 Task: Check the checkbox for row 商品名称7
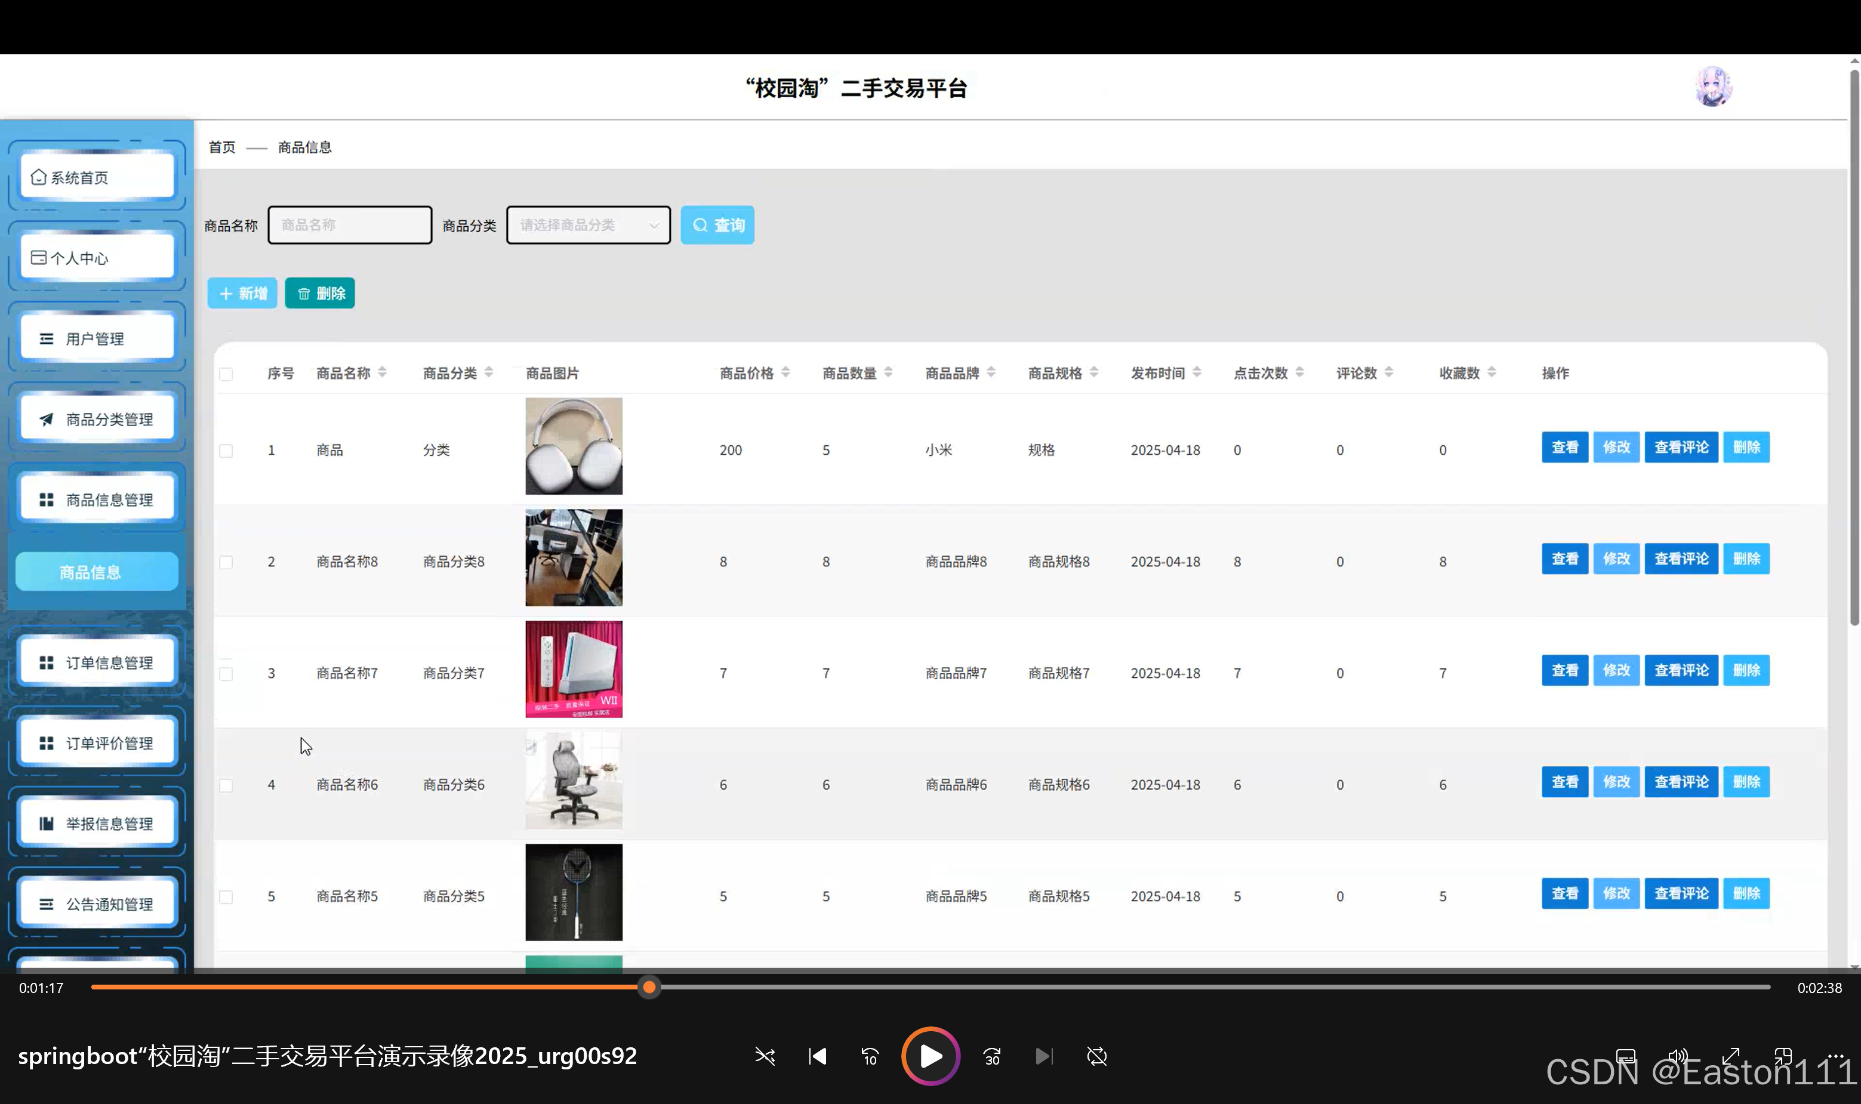226,674
